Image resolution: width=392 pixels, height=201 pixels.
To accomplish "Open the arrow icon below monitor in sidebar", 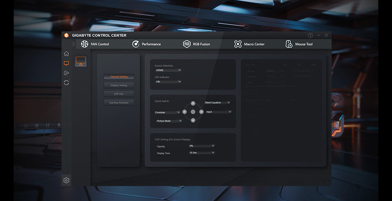I will tap(66, 73).
